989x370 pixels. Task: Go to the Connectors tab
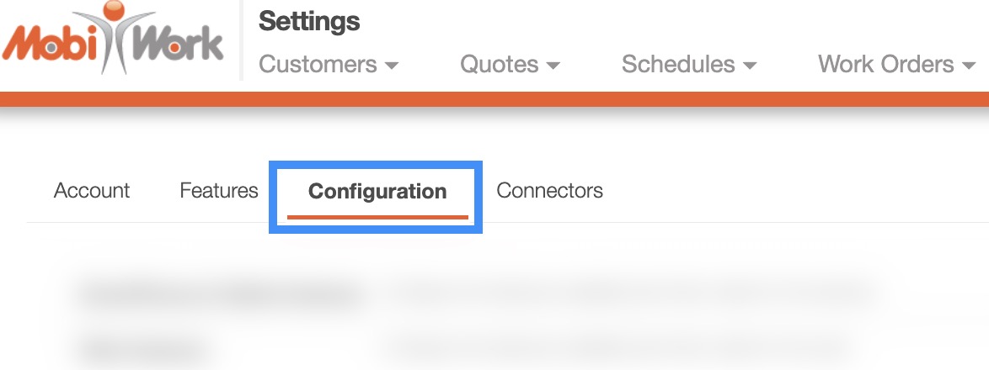pyautogui.click(x=549, y=191)
